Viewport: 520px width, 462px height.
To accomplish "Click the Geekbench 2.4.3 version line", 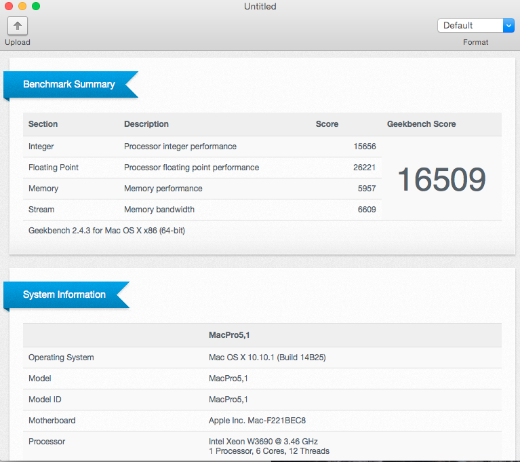I will click(x=107, y=231).
